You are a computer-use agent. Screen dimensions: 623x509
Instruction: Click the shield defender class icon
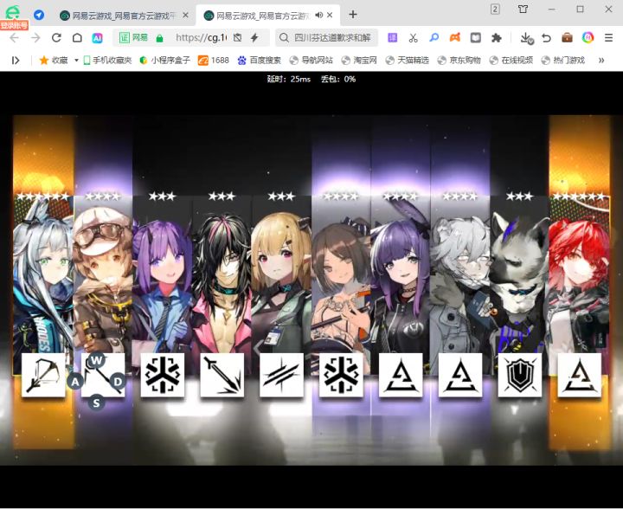(x=520, y=375)
